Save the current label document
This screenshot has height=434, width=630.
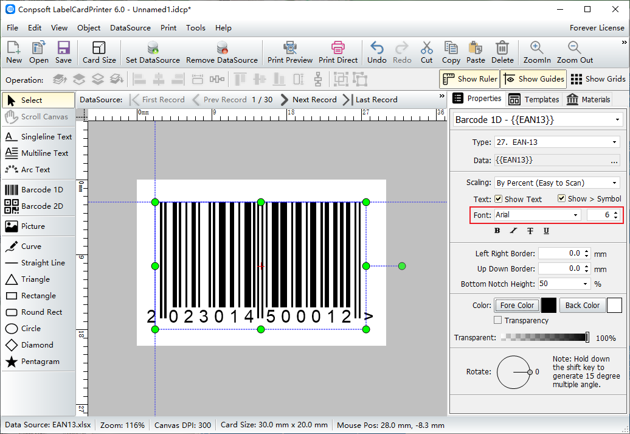[63, 52]
